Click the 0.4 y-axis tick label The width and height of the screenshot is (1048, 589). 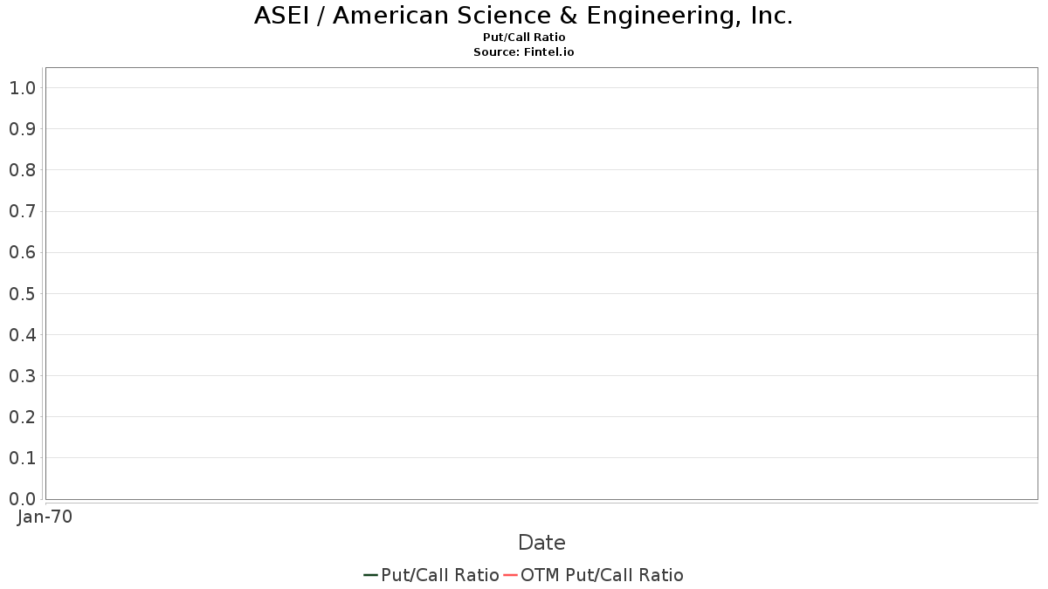click(22, 335)
